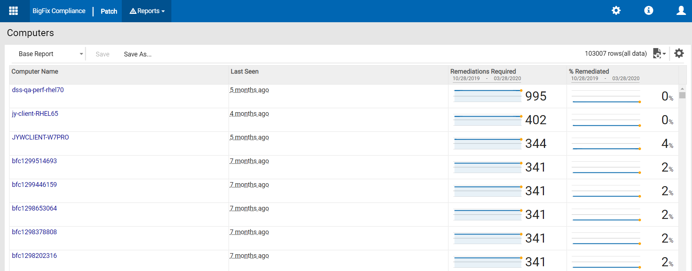The width and height of the screenshot is (692, 271).
Task: Click the Save As... button
Action: click(x=137, y=54)
